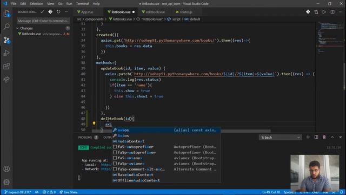Viewport: 346px width, 195px height.
Task: Open the File menu
Action: tap(14, 4)
